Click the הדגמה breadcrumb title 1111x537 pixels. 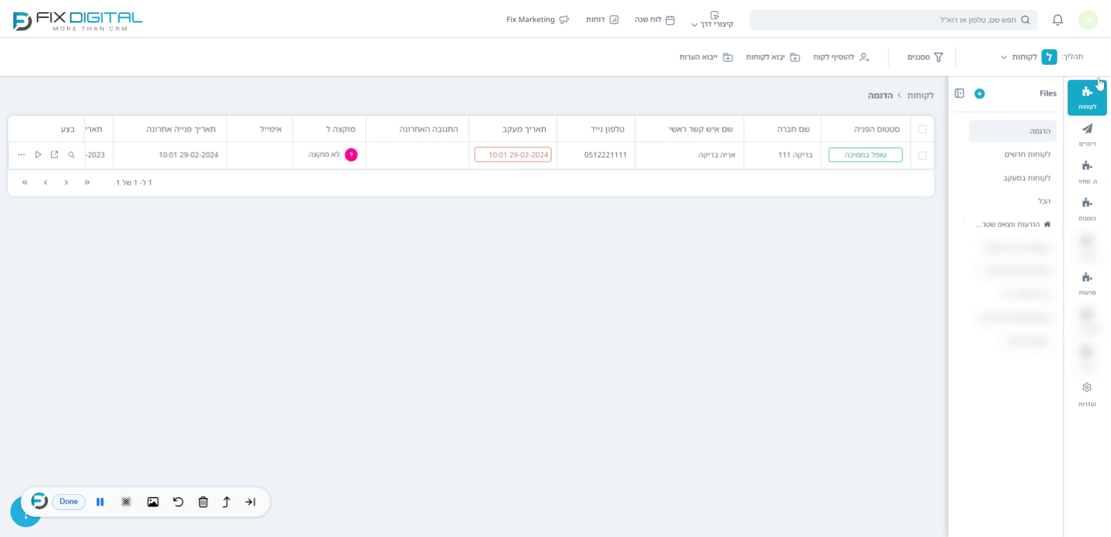880,95
